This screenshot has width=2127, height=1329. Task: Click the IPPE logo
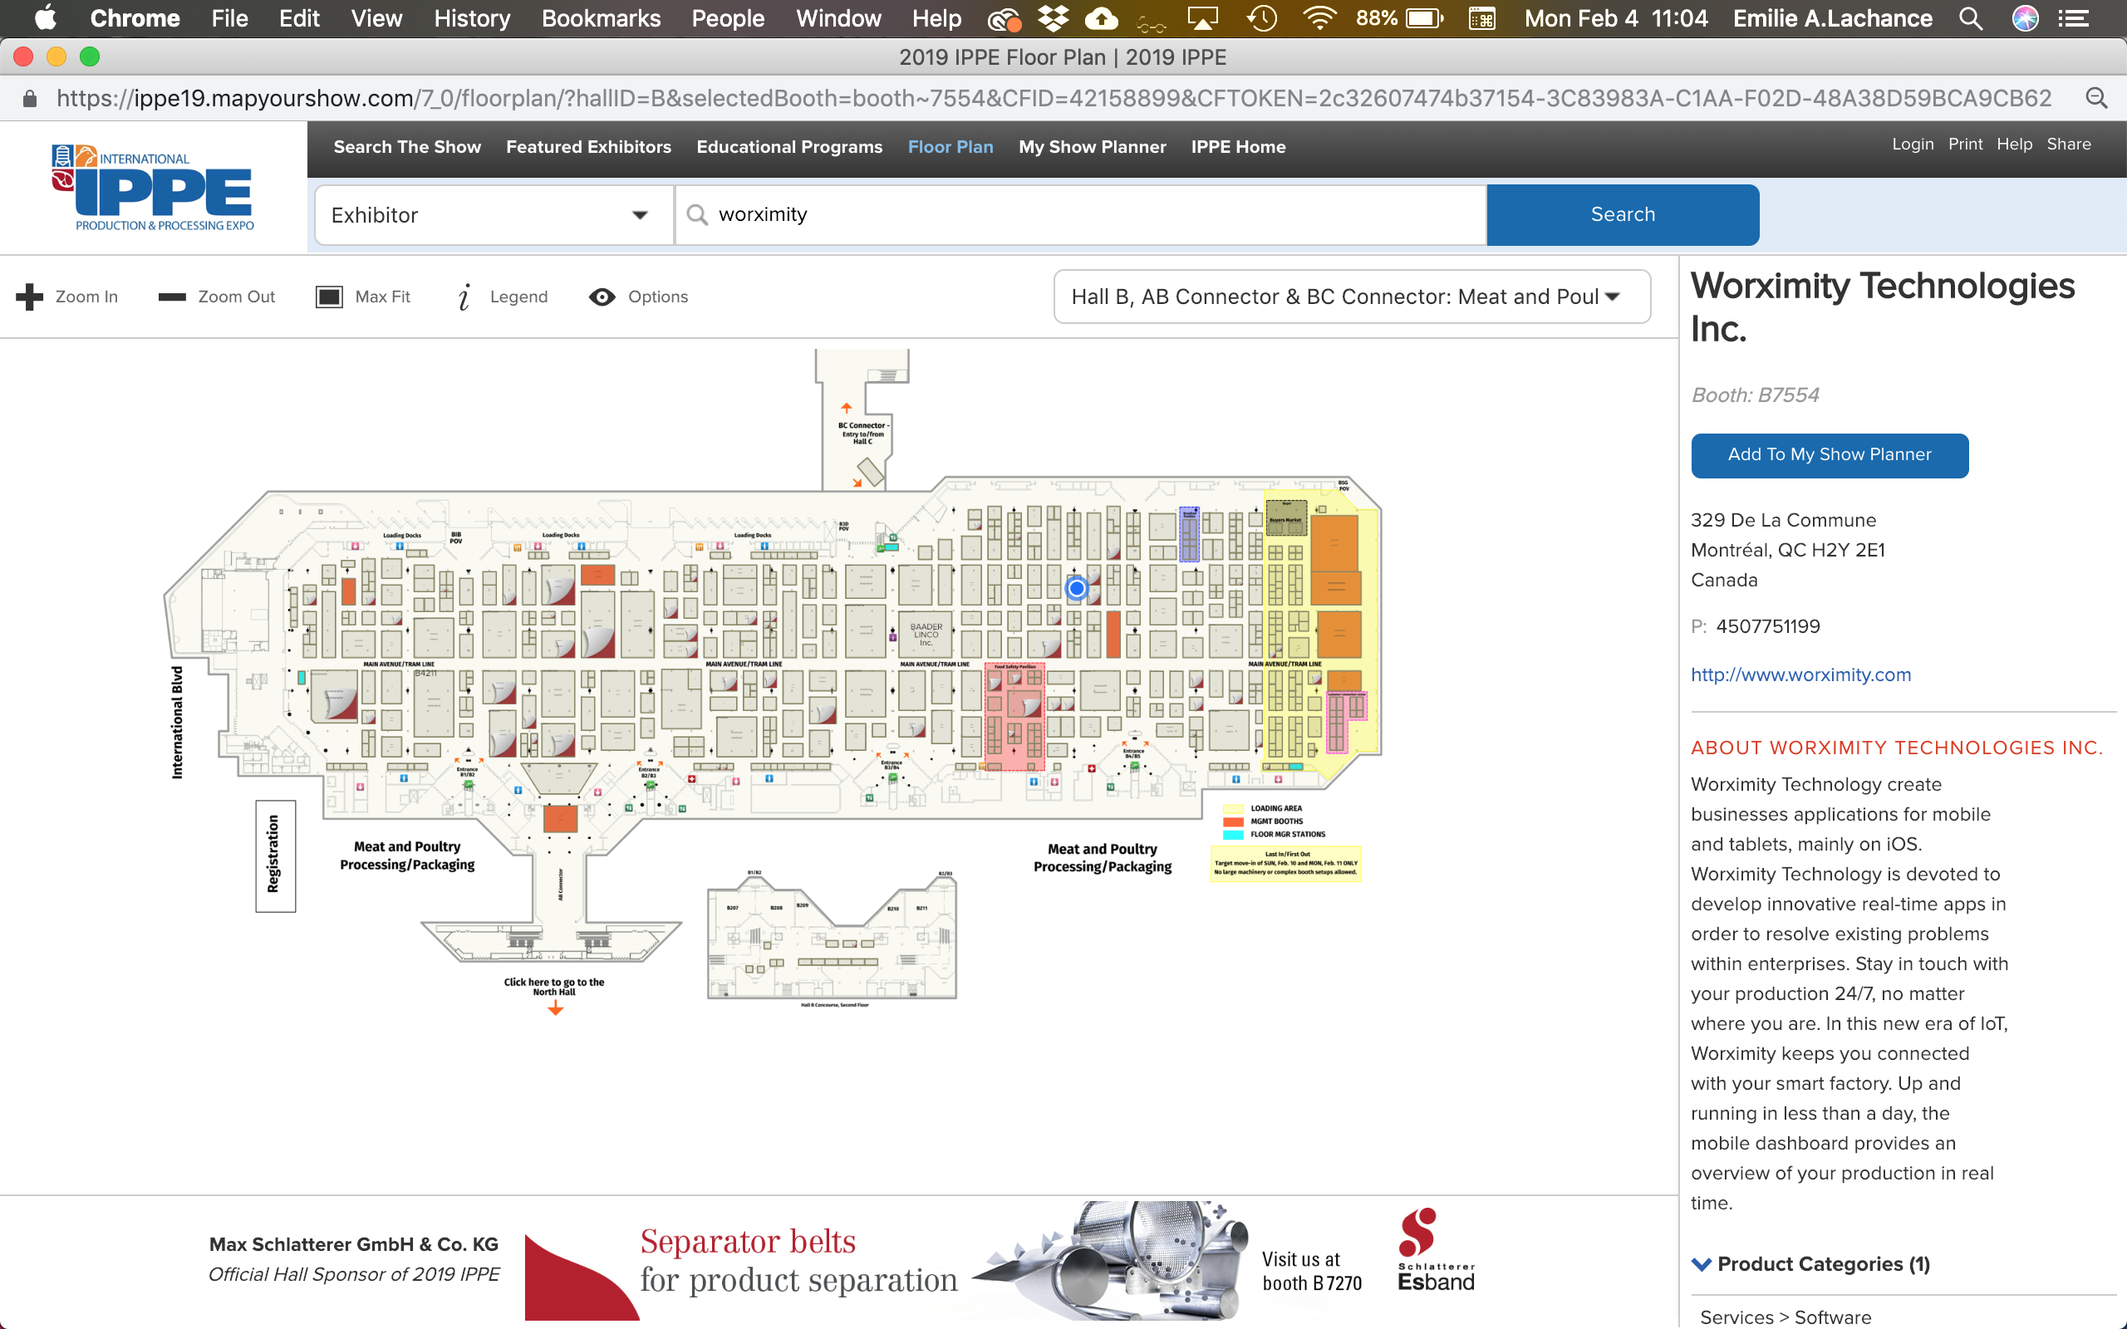(153, 187)
